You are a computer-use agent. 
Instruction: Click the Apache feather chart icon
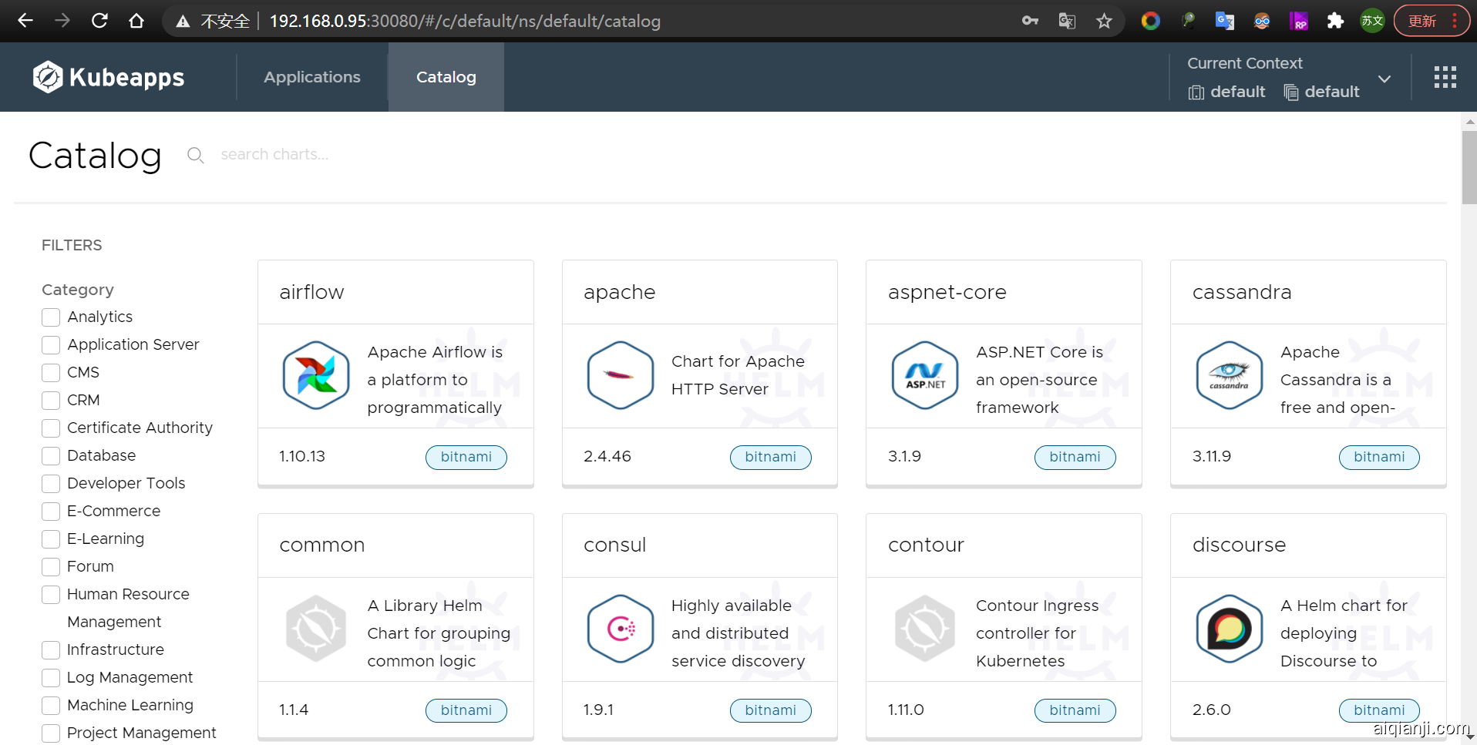(621, 376)
